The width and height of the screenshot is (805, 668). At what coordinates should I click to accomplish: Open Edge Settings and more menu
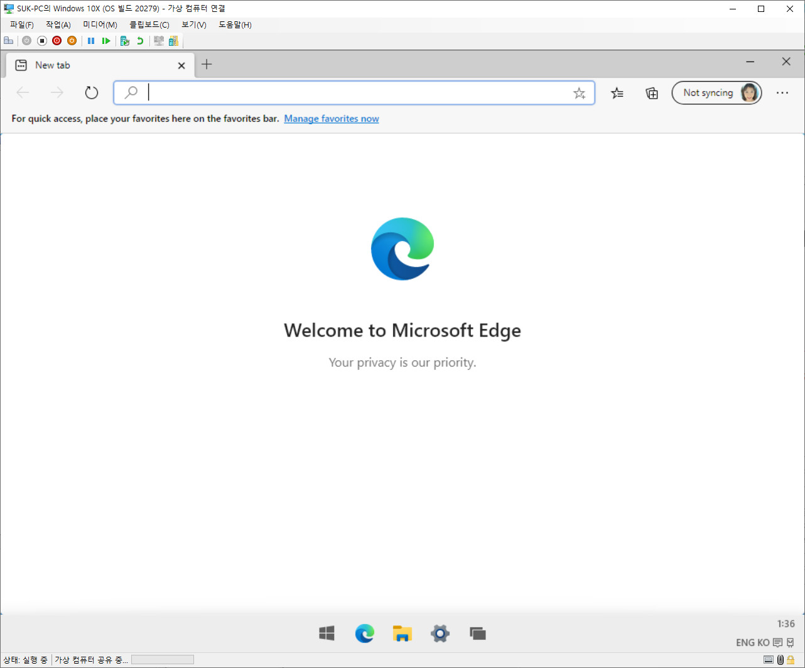tap(782, 93)
